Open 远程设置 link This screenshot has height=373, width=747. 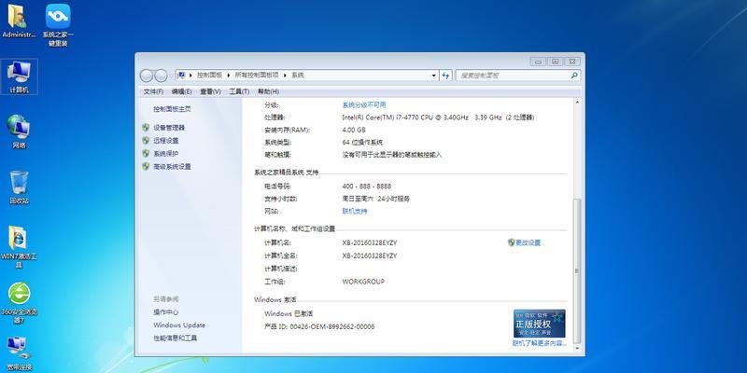point(166,141)
